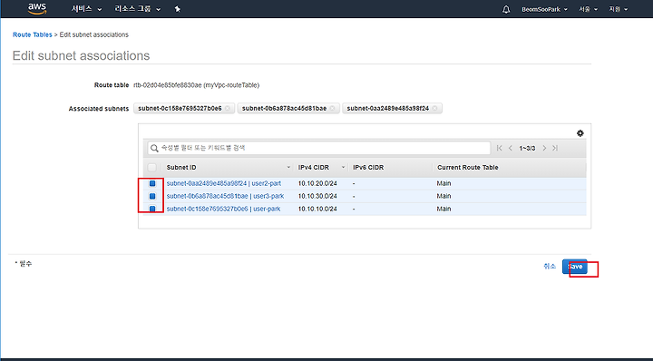Uncheck the user3-park subnet checkbox

tap(152, 196)
